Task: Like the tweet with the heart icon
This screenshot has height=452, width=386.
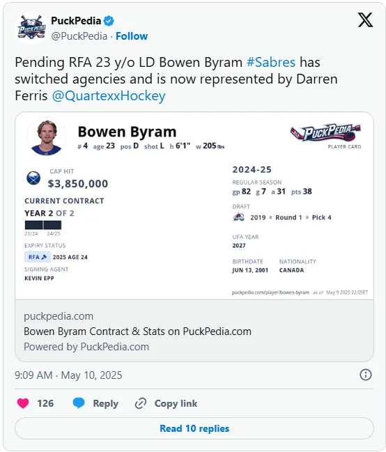Action: (23, 403)
